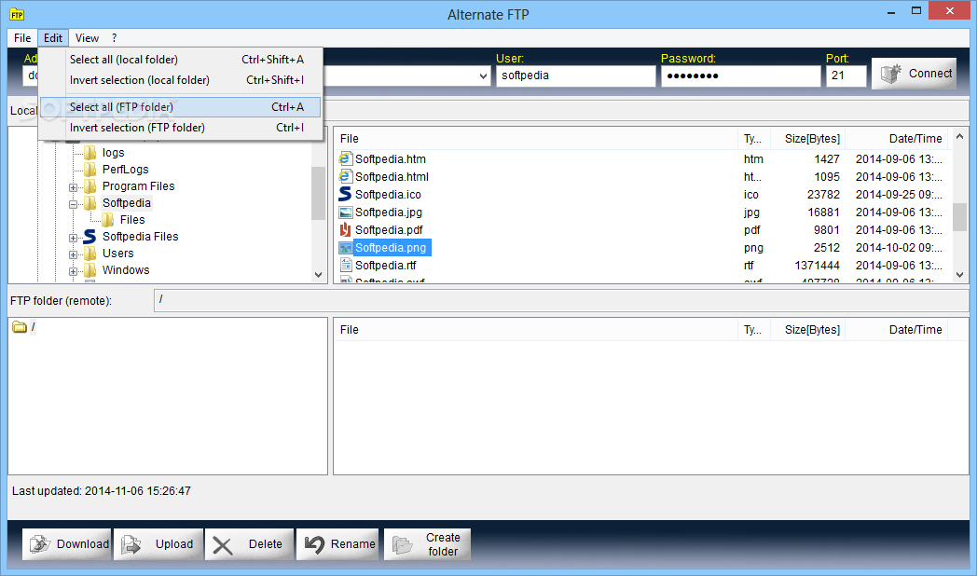Image resolution: width=977 pixels, height=576 pixels.
Task: Click the Users folder icon
Action: pyautogui.click(x=90, y=254)
